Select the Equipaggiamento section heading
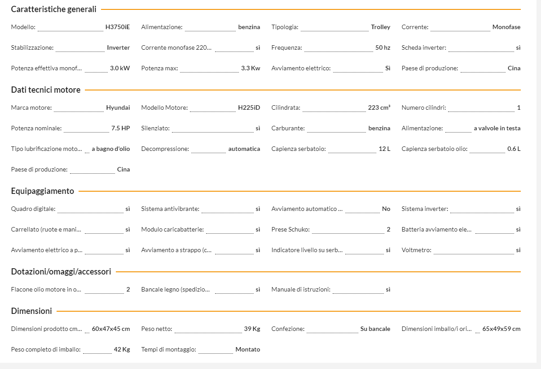 click(x=42, y=191)
